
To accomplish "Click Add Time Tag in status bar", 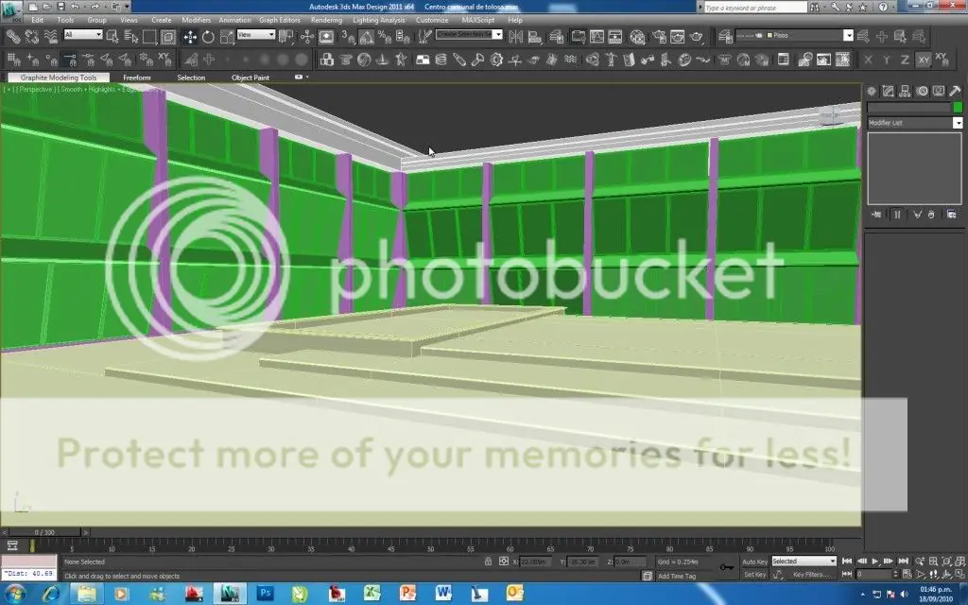I will click(677, 576).
